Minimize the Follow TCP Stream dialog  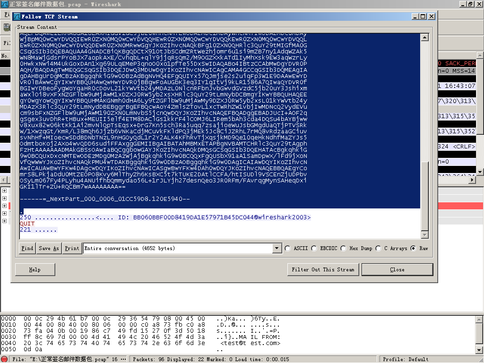415,17
